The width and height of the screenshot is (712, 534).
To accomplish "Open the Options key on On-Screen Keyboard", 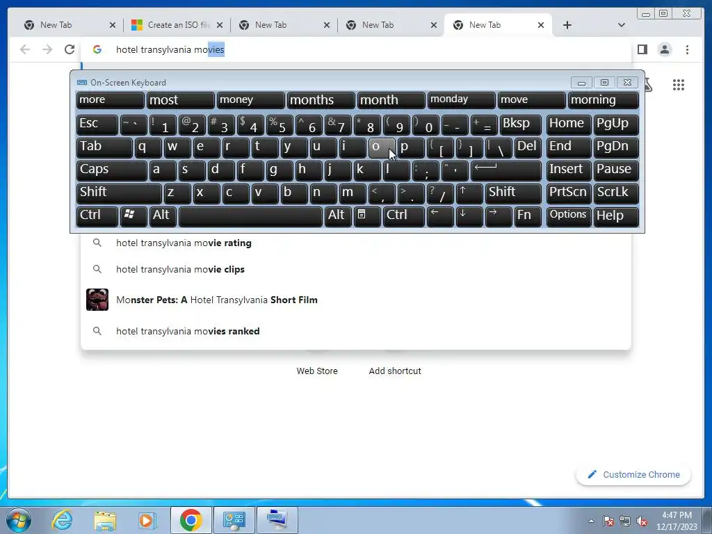I will pyautogui.click(x=569, y=216).
